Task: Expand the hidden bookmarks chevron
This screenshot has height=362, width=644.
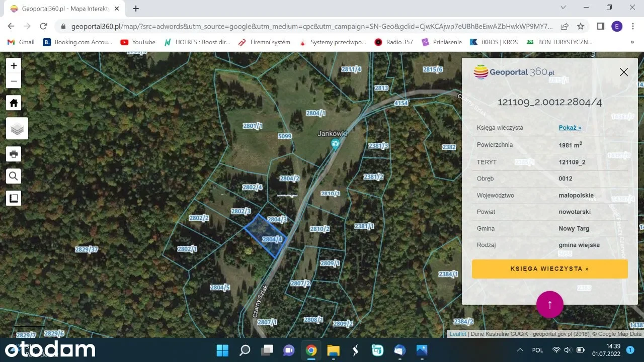Action: point(632,42)
